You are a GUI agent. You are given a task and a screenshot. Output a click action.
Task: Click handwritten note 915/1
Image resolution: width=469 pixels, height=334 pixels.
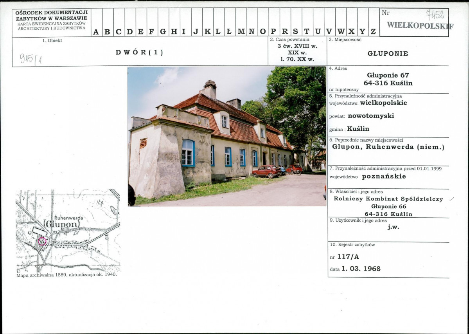point(31,59)
